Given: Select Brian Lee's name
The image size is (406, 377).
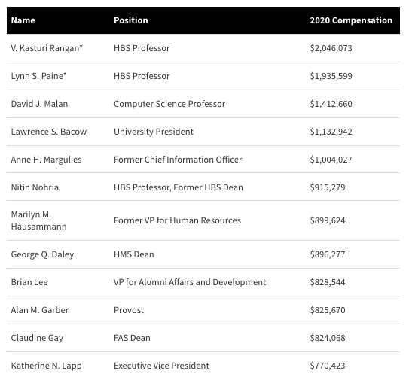Looking at the screenshot, I should [29, 282].
